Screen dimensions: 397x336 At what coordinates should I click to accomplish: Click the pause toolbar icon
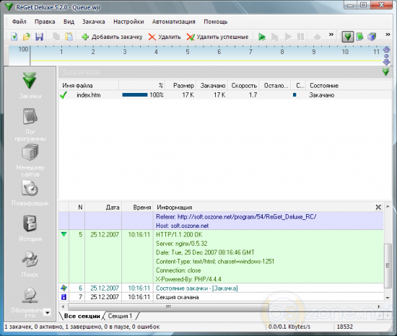pos(300,37)
